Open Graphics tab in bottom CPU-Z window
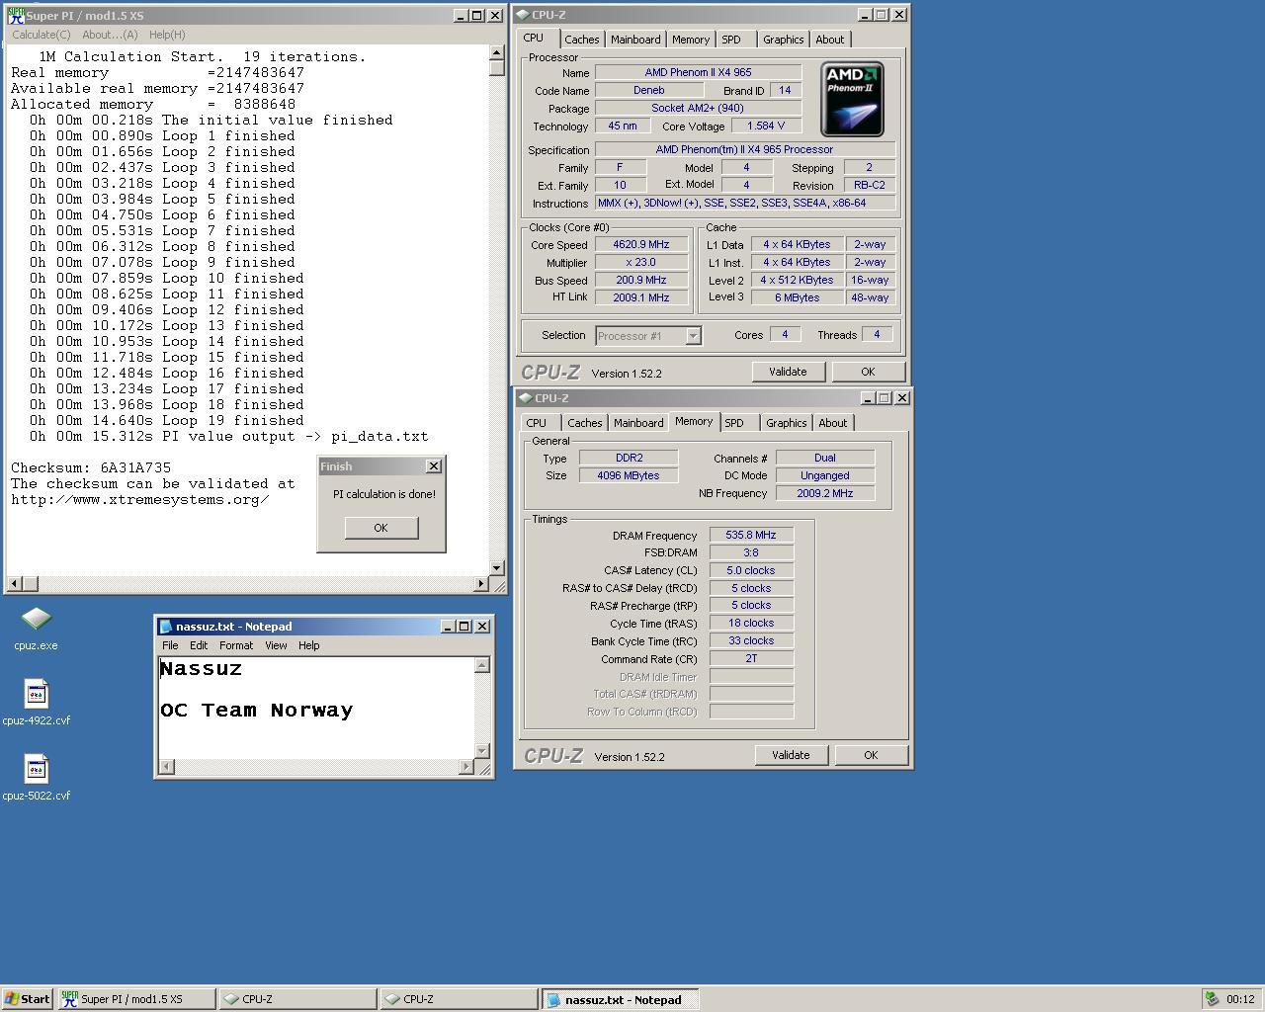 [x=787, y=423]
